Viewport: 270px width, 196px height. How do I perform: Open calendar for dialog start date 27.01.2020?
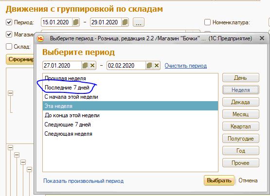pos(85,66)
